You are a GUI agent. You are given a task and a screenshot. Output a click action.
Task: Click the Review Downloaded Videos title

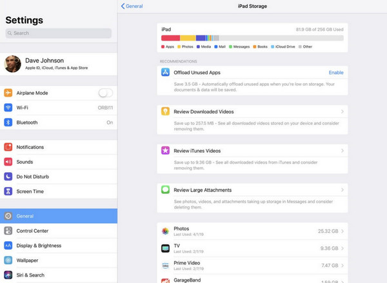[x=204, y=112]
